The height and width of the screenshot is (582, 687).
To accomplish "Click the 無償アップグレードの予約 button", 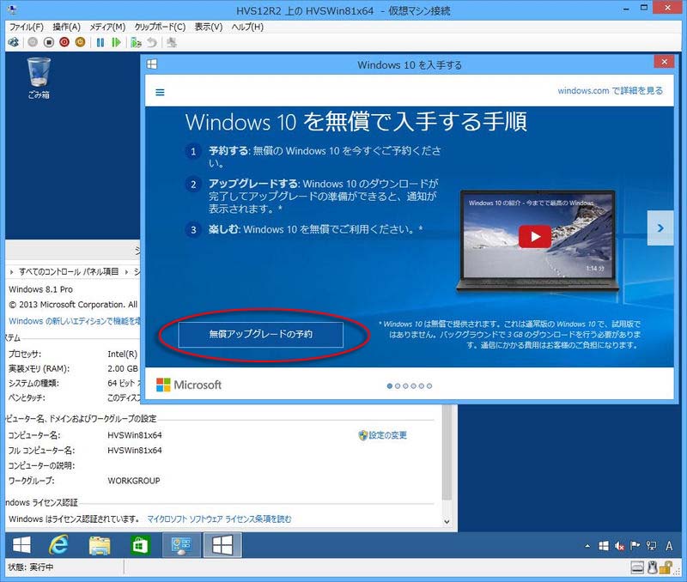I will point(261,335).
